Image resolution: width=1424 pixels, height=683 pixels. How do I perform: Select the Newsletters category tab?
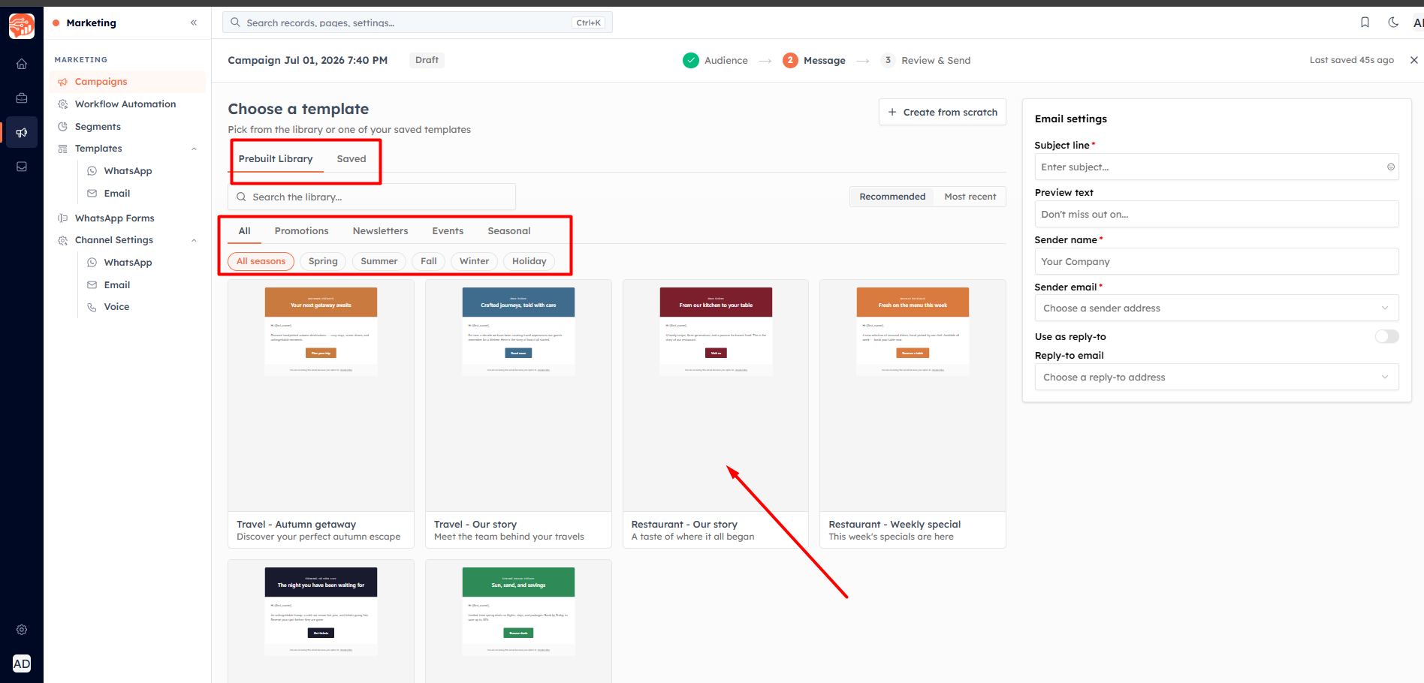(x=381, y=231)
